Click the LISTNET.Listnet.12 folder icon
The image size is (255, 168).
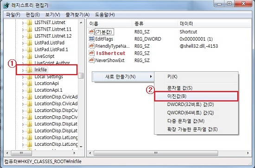click(x=29, y=36)
